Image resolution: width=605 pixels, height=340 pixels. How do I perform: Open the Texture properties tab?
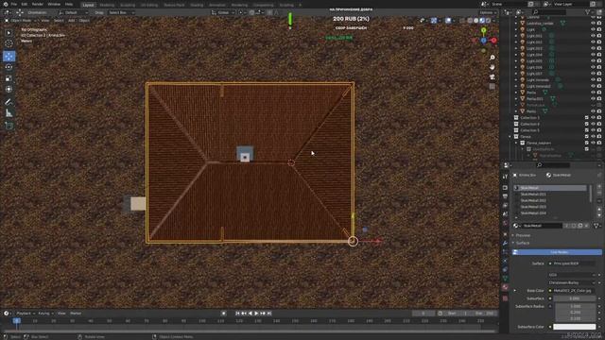505,298
